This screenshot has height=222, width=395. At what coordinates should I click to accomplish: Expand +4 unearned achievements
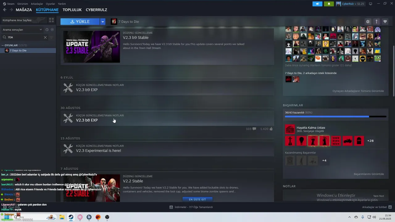point(324,160)
